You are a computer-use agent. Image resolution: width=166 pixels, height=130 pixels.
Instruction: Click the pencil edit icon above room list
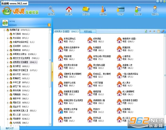(163, 31)
